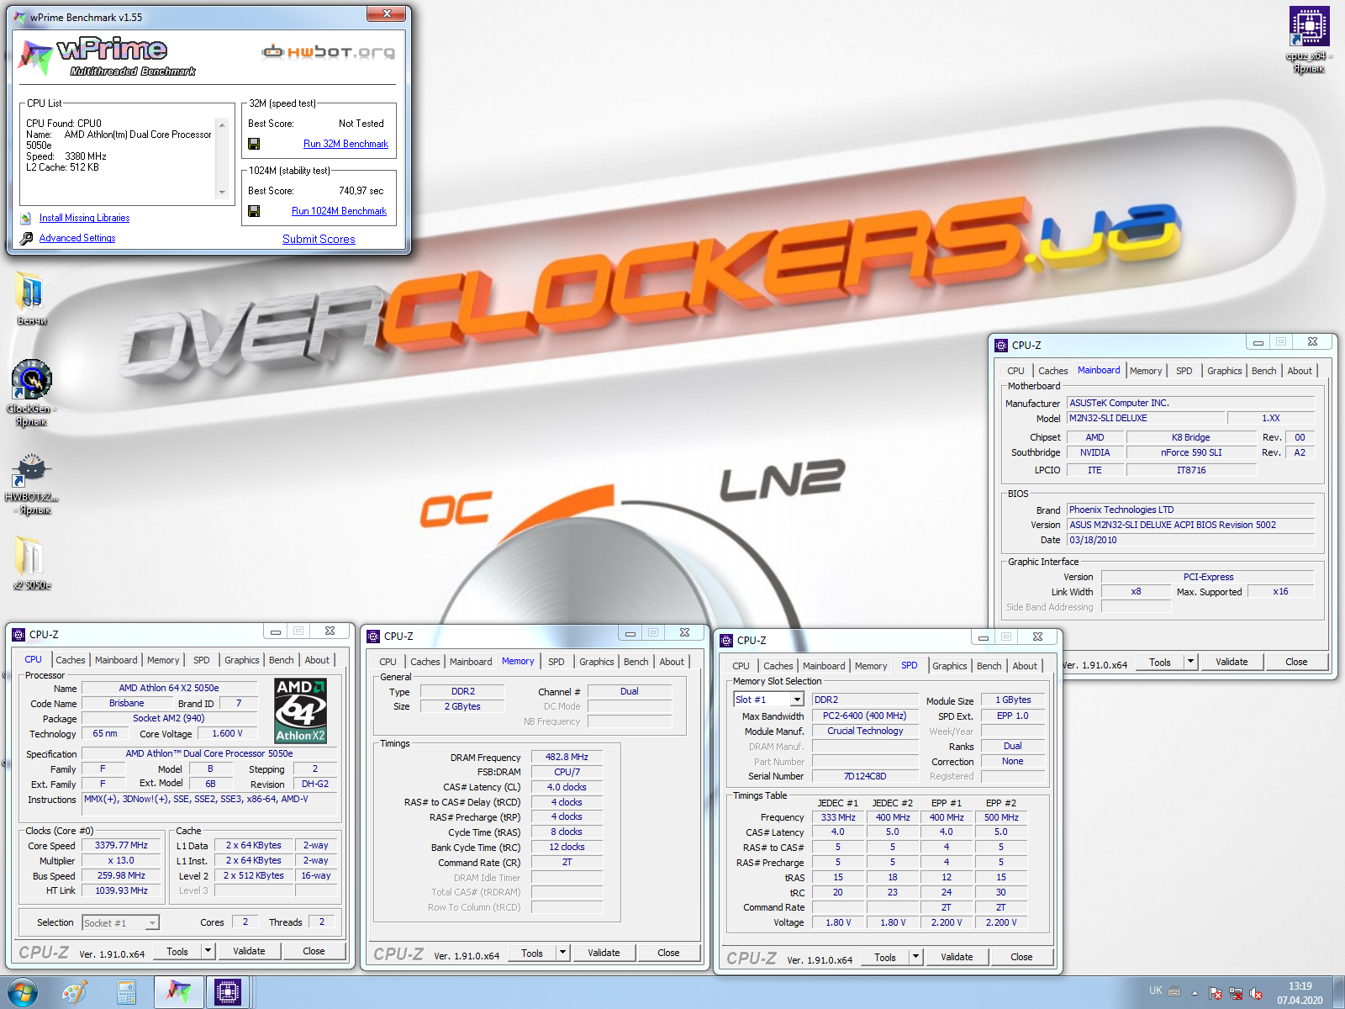The image size is (1345, 1009).
Task: Click the taskbar clock showing 13:19
Action: pos(1300,993)
